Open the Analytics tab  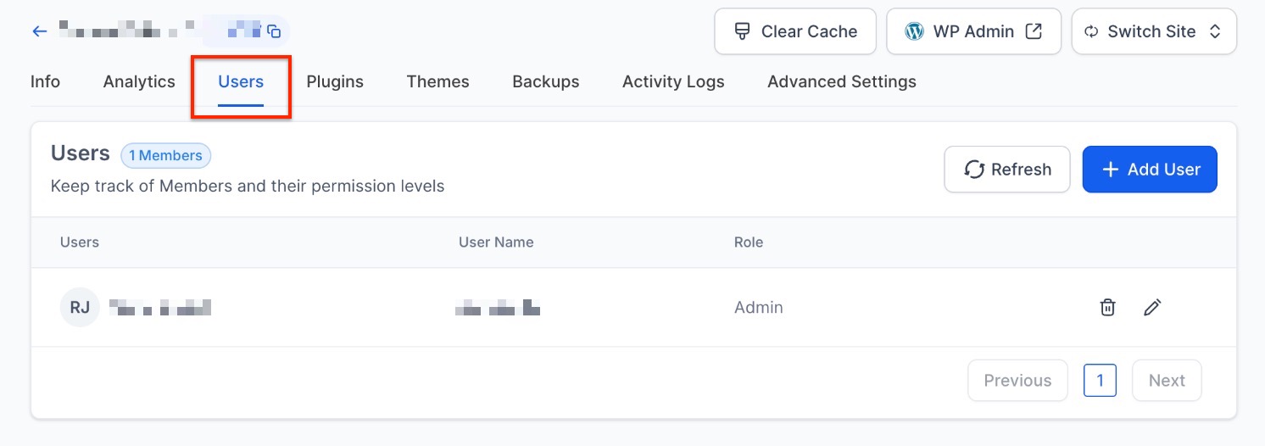(139, 82)
